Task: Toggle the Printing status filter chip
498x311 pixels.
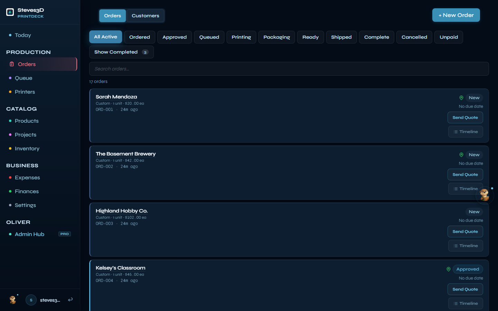Action: (241, 37)
